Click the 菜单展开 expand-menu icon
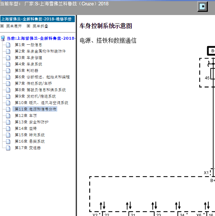This screenshot has width=215, height=216. [x=2, y=26]
